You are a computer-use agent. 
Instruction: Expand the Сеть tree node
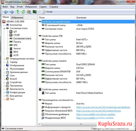pos(4,76)
